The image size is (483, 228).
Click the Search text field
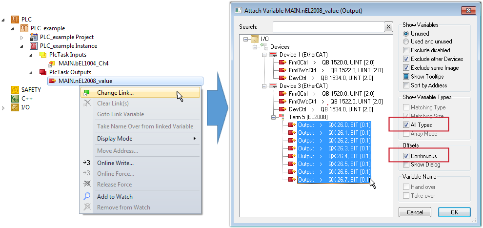tap(328, 27)
